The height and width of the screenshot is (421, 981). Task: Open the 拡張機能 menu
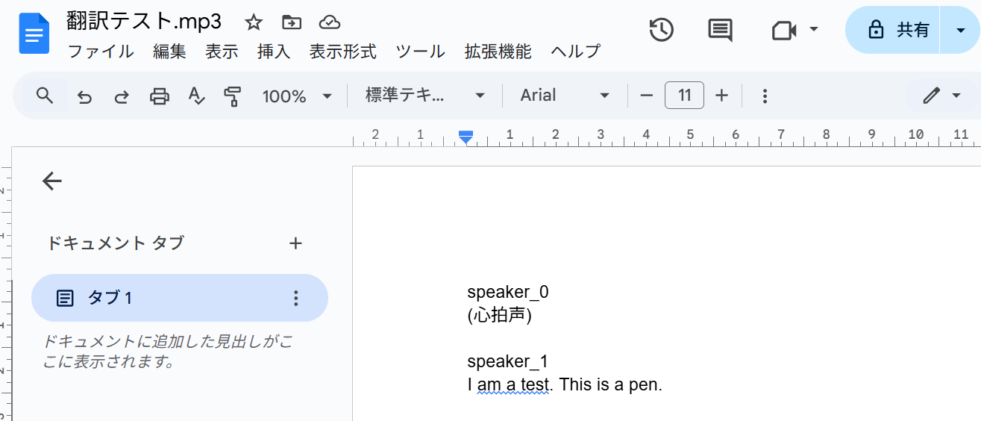(x=498, y=52)
